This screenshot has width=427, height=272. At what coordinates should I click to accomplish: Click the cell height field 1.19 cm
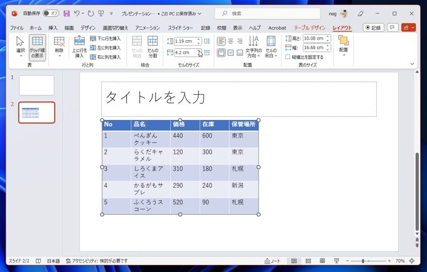[185, 41]
